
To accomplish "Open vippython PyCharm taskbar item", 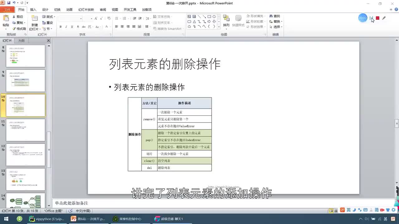I will coord(47,219).
